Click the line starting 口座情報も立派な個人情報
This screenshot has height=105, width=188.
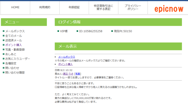[96, 87]
